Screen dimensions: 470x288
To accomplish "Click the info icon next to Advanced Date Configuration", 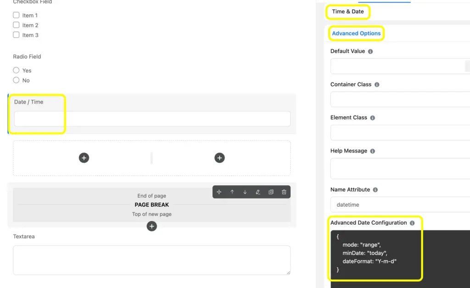I will (412, 223).
